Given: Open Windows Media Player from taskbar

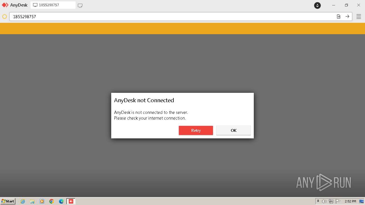Looking at the screenshot, I should click(42, 201).
